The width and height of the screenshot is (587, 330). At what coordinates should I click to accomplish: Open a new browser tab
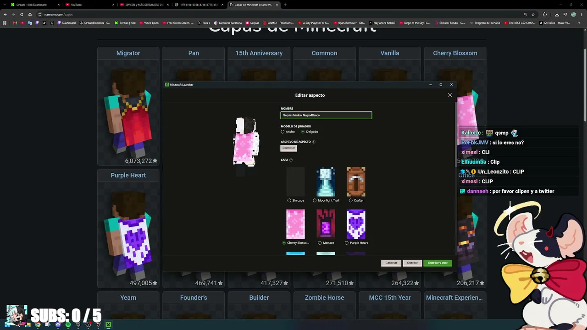coord(285,5)
